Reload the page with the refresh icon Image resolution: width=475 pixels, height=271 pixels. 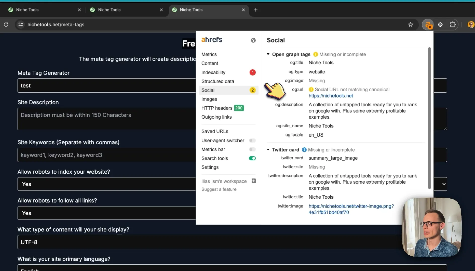tap(6, 25)
